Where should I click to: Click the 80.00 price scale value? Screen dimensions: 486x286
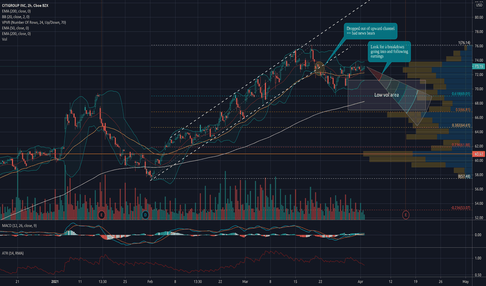coord(479,17)
